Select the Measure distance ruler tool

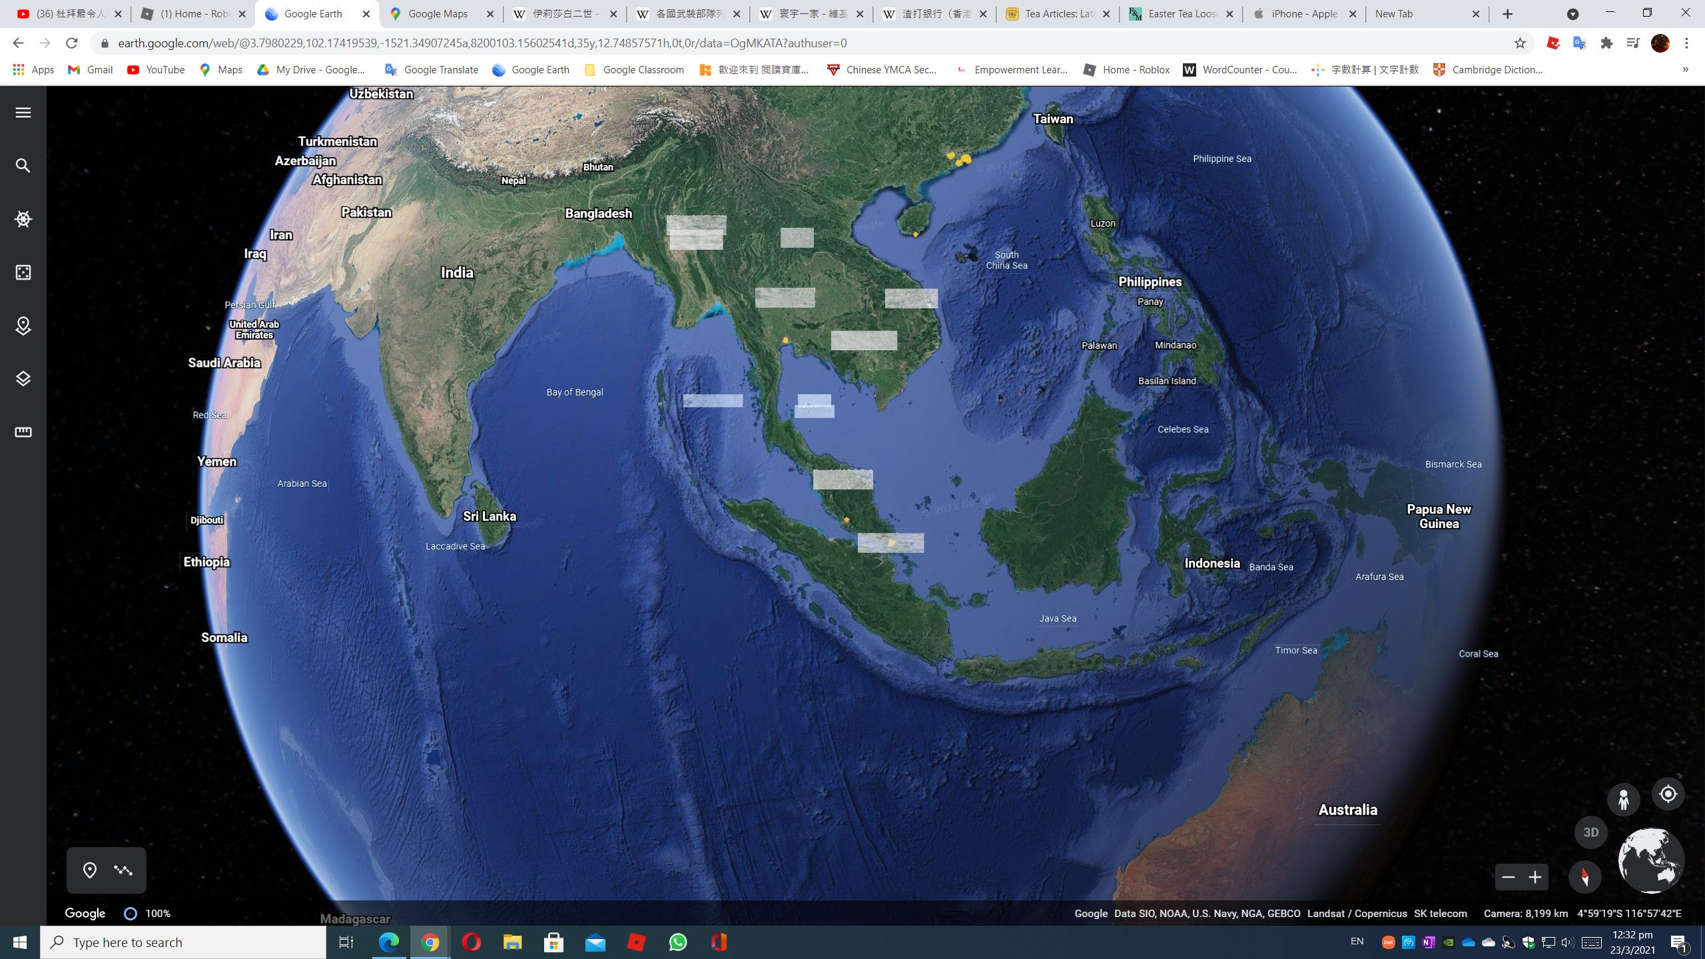(23, 432)
